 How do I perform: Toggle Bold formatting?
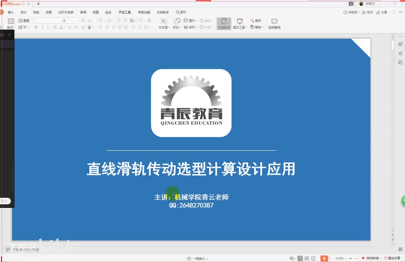click(x=36, y=27)
